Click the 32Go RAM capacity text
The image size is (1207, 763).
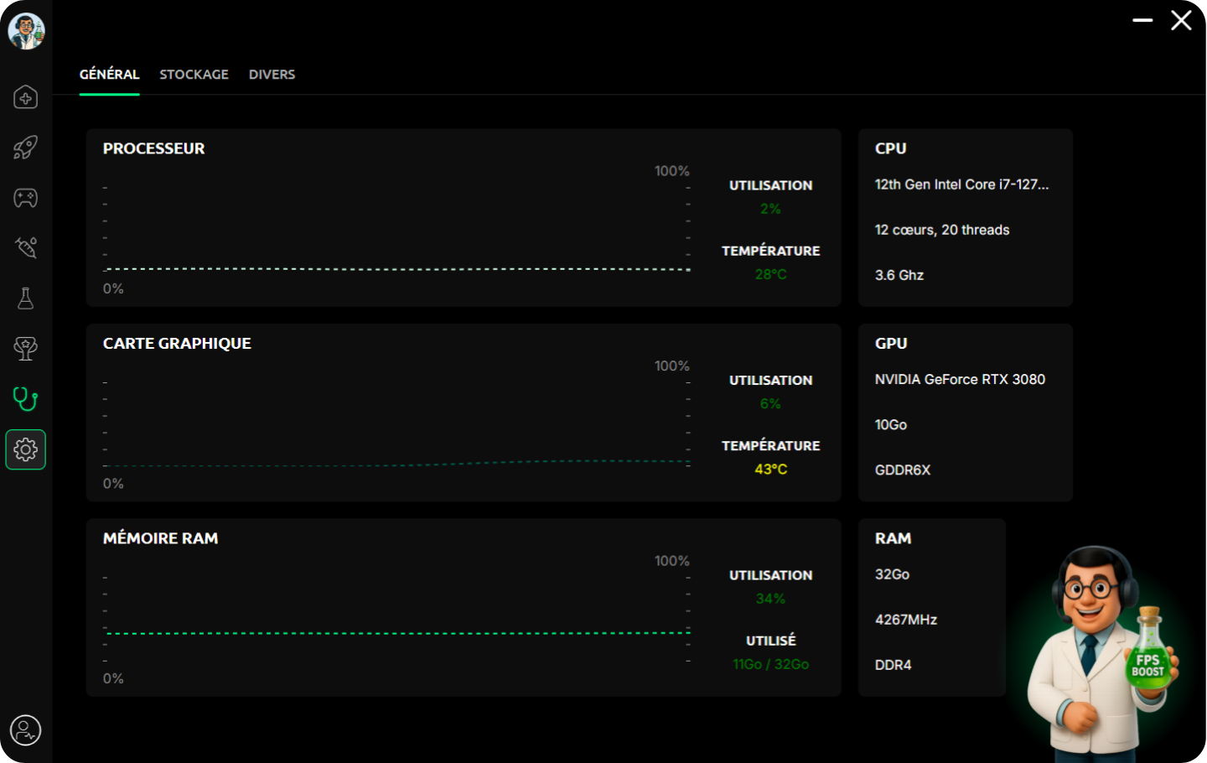[892, 574]
